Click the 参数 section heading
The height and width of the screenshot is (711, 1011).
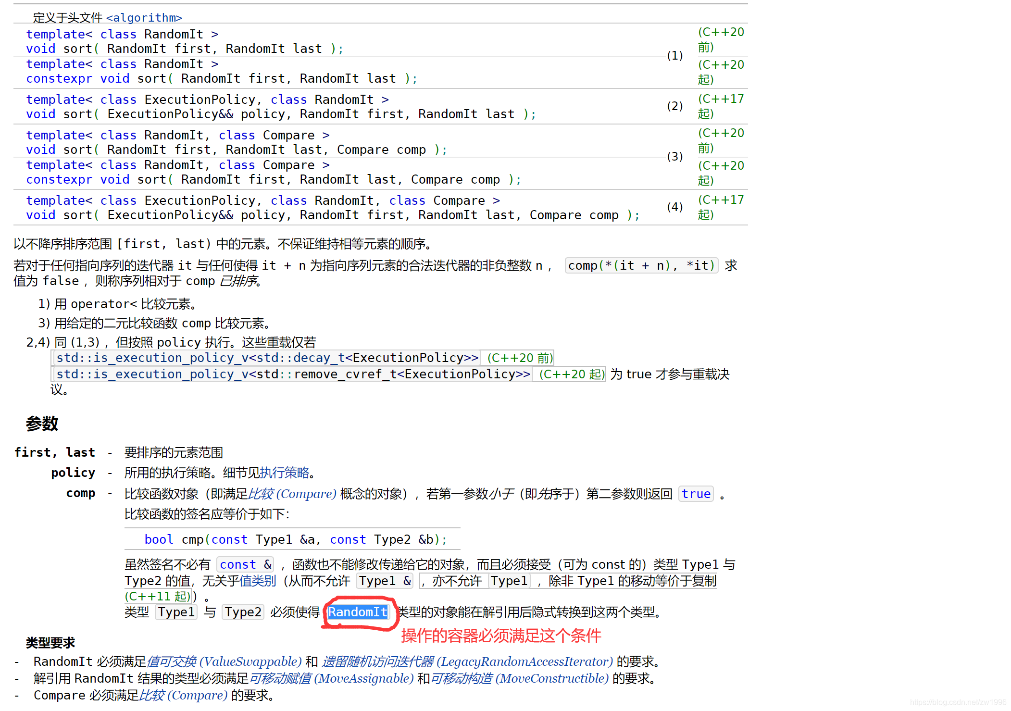pos(42,424)
